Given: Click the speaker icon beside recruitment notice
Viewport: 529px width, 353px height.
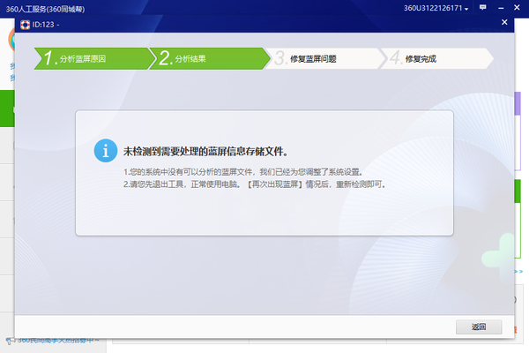Looking at the screenshot, I should click(x=8, y=341).
